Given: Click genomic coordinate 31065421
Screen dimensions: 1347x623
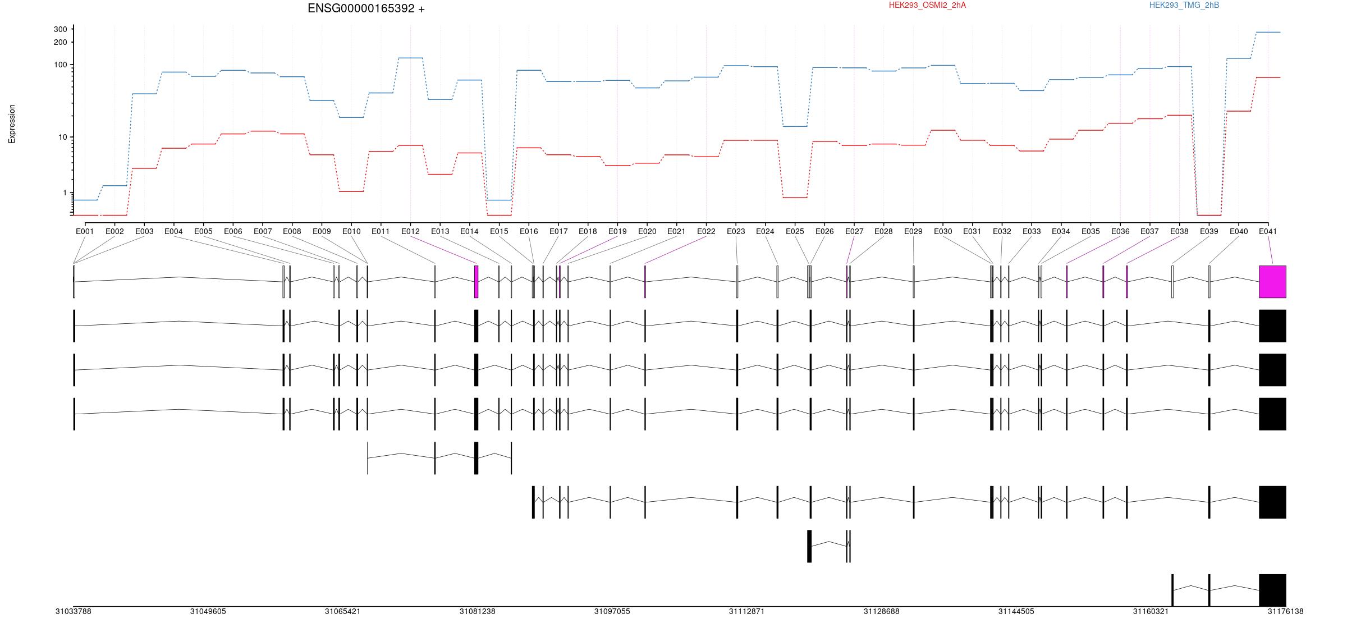Looking at the screenshot, I should (x=342, y=611).
